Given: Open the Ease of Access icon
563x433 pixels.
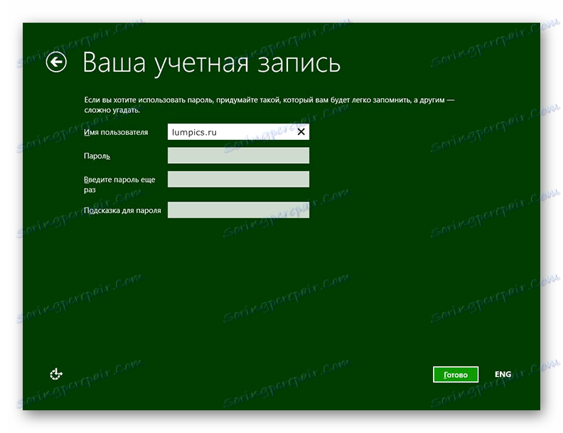Looking at the screenshot, I should (56, 374).
